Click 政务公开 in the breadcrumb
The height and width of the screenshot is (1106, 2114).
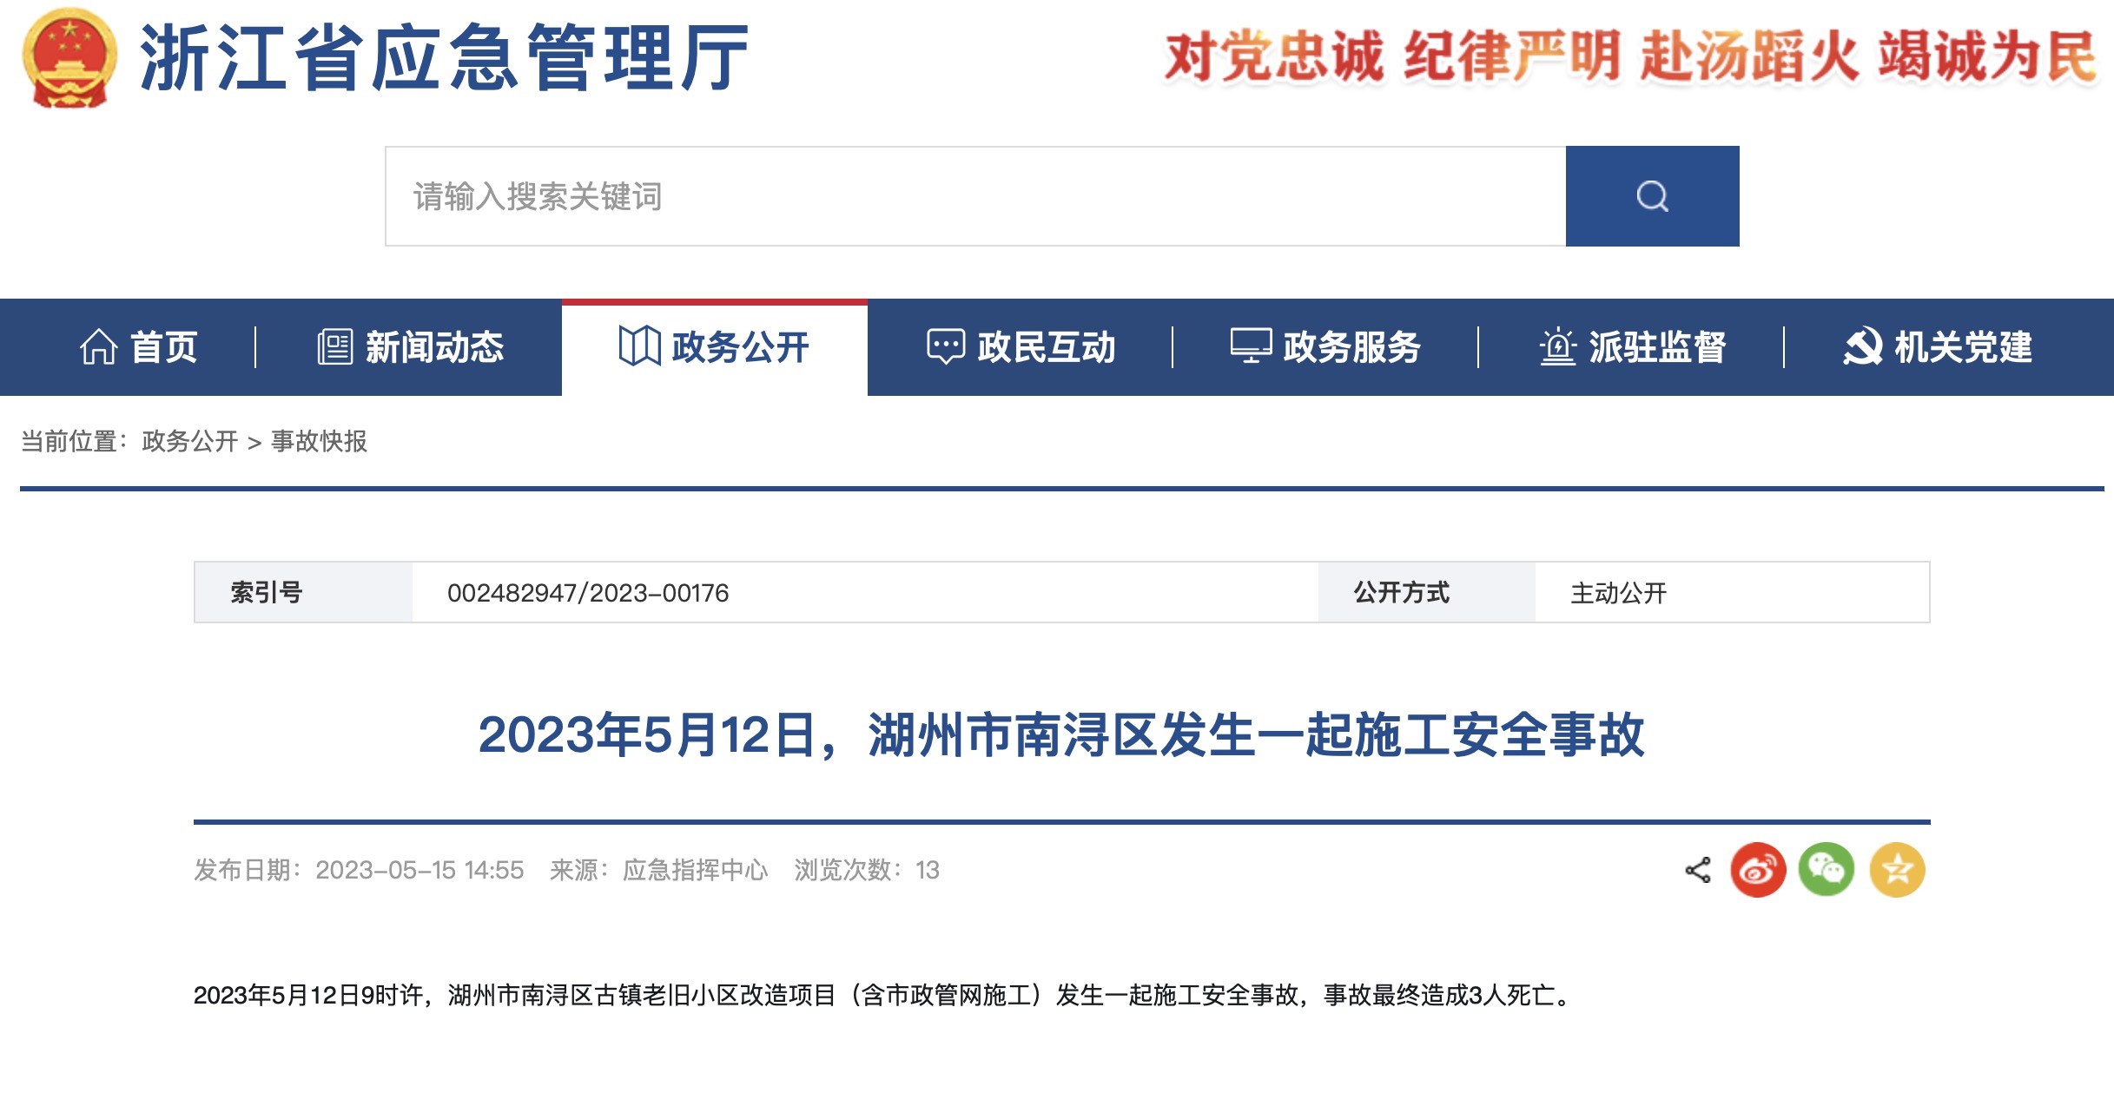[x=189, y=441]
